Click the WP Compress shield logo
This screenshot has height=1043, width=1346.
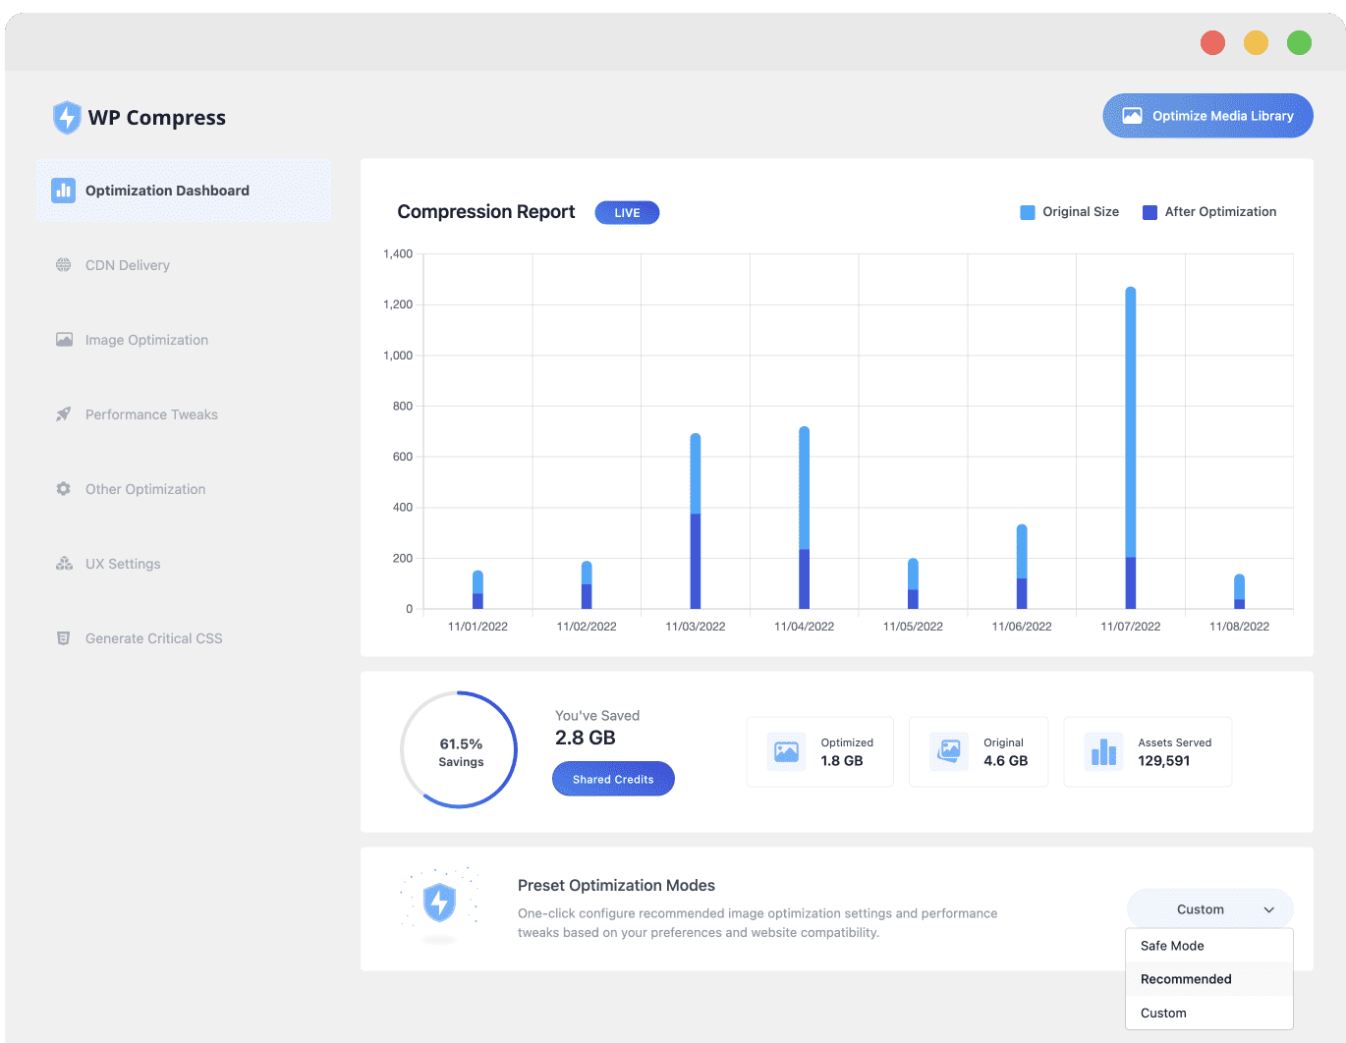click(67, 118)
